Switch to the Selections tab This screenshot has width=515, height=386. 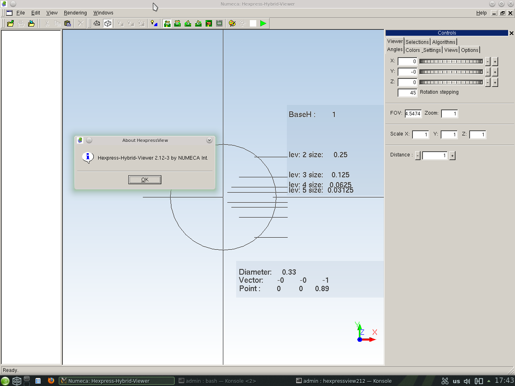pos(417,42)
